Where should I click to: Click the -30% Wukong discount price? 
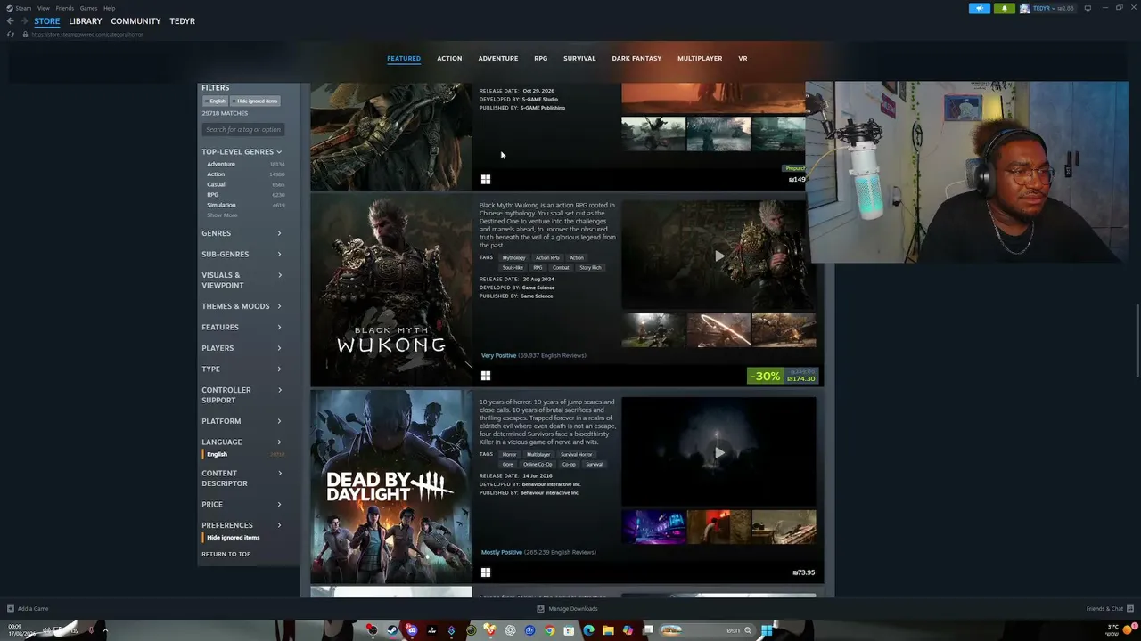(783, 376)
